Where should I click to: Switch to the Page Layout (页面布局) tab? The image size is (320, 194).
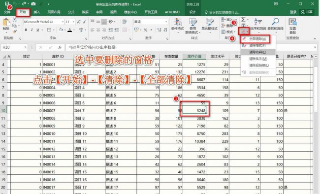pyautogui.click(x=54, y=12)
